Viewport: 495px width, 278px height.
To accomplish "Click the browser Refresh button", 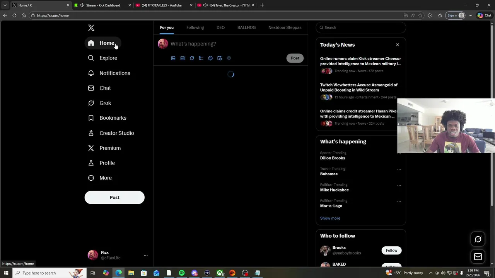I will point(14,15).
